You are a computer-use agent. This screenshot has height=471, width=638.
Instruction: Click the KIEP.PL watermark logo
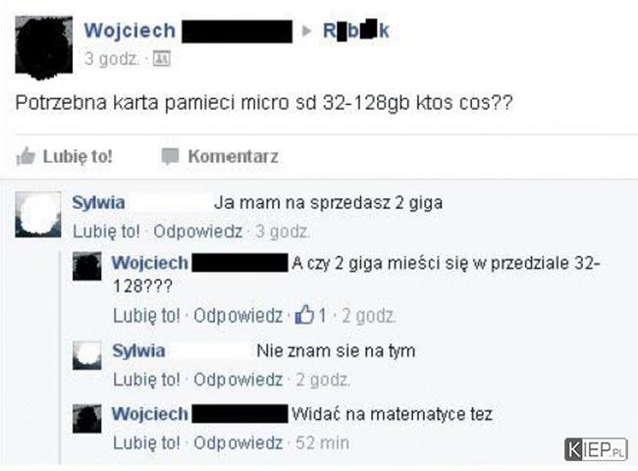tap(596, 449)
